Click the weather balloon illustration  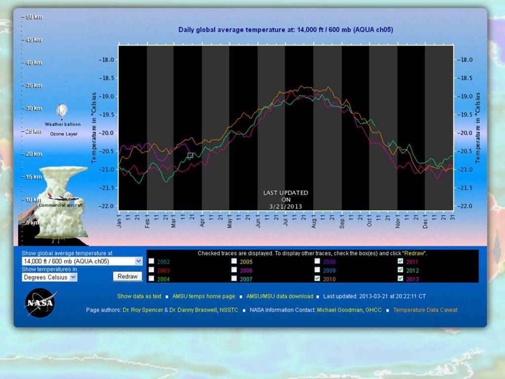(x=61, y=111)
